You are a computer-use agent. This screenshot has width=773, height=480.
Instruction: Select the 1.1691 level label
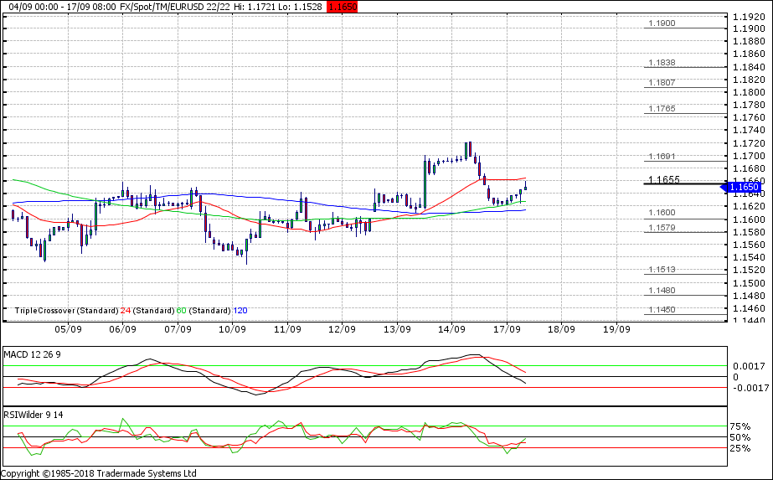662,157
